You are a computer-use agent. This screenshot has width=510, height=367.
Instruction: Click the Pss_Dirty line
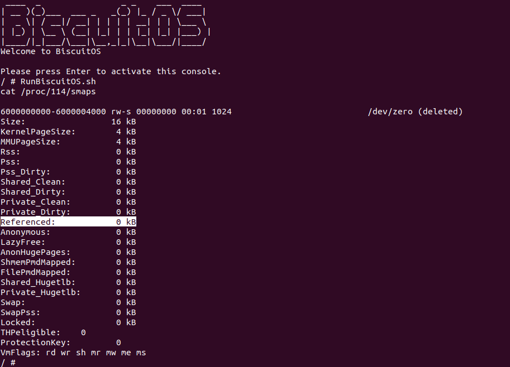68,172
